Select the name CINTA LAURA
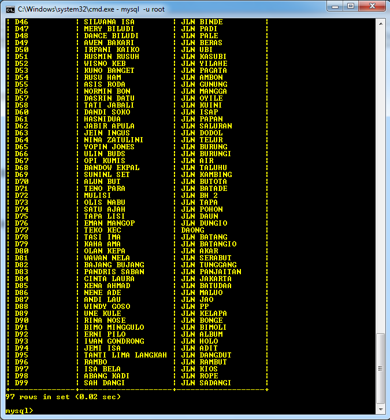 (109, 279)
